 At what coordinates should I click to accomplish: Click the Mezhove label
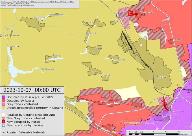click(x=15, y=36)
